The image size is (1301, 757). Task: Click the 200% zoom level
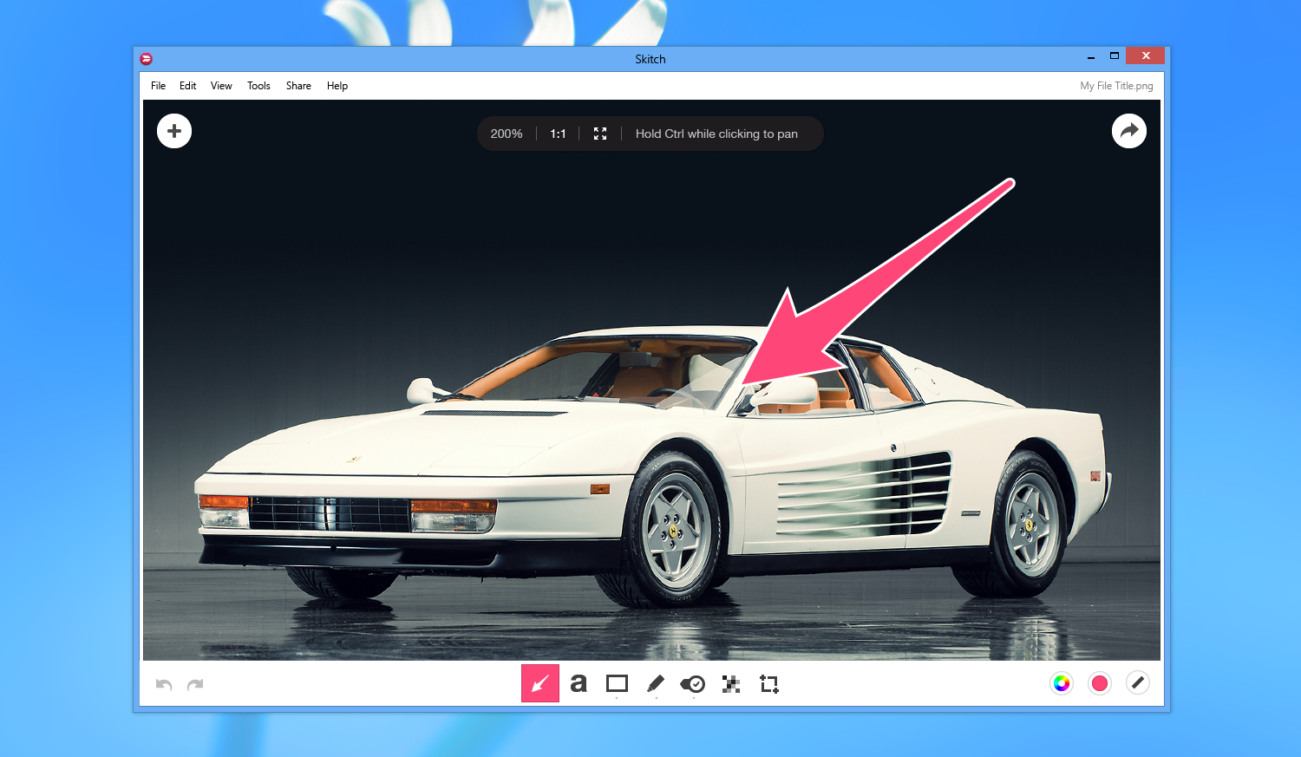[x=507, y=134]
